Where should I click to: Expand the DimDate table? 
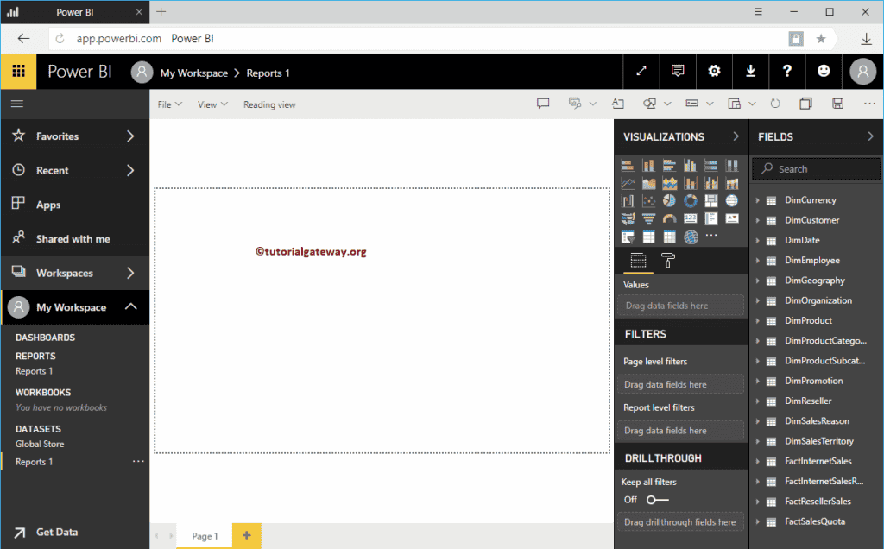click(758, 240)
